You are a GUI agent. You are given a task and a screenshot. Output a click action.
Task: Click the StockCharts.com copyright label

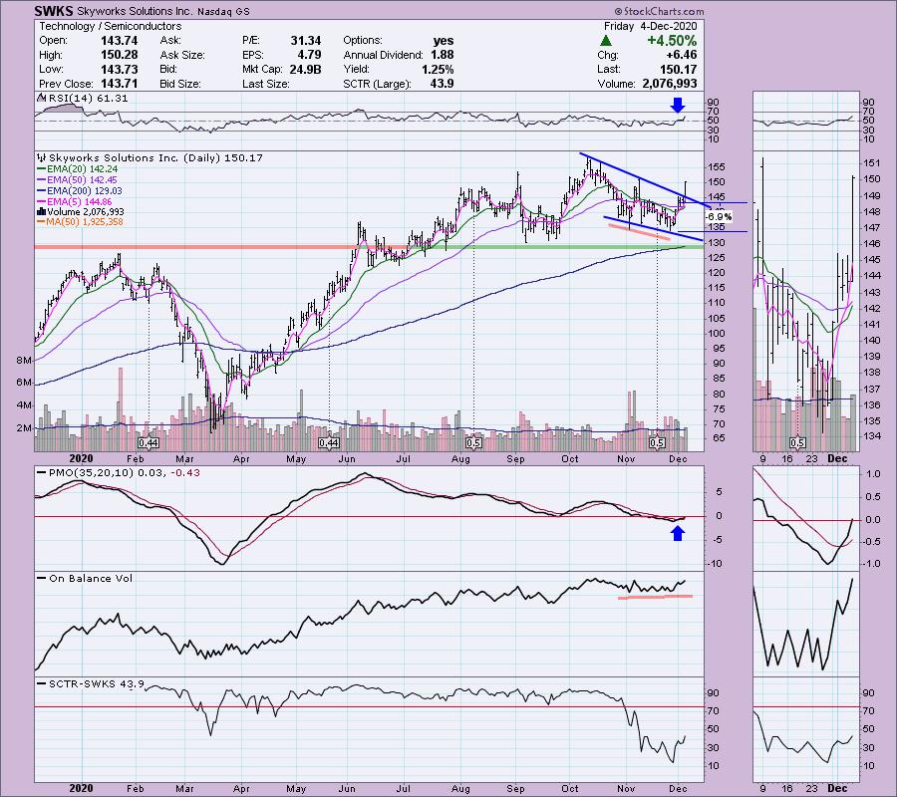[x=659, y=11]
